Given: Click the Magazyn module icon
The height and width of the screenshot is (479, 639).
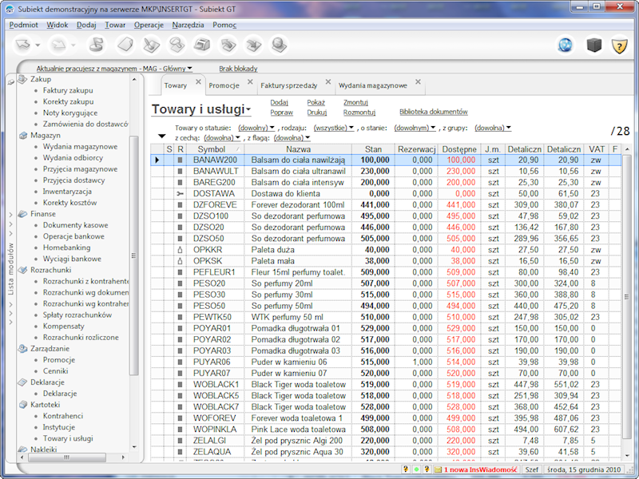Looking at the screenshot, I should [23, 135].
